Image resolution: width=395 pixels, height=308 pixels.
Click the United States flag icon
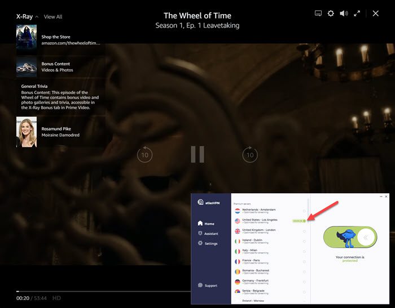tap(238, 221)
